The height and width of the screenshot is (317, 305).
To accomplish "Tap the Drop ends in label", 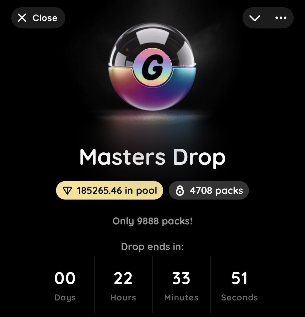I will [x=152, y=247].
